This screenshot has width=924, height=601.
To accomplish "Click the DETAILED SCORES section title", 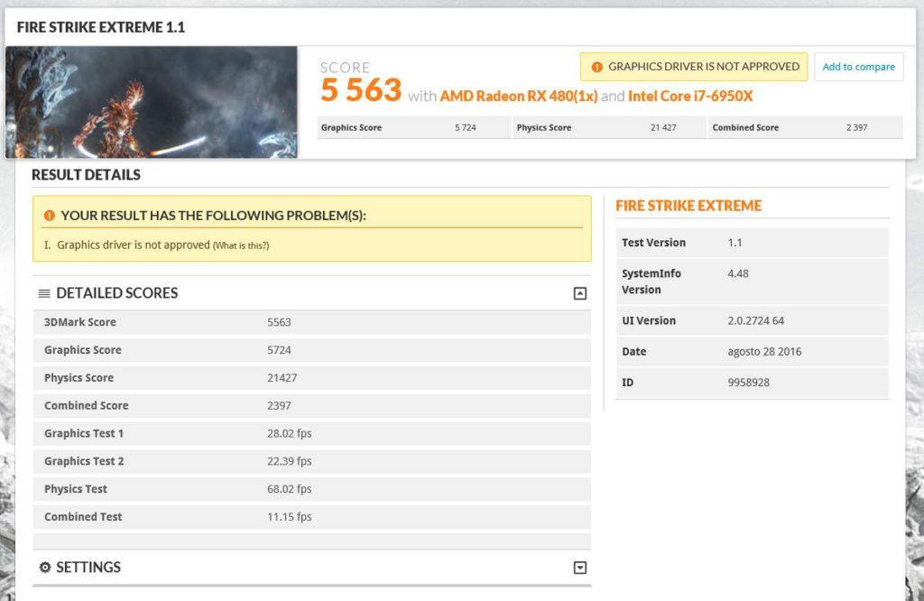I will (116, 293).
